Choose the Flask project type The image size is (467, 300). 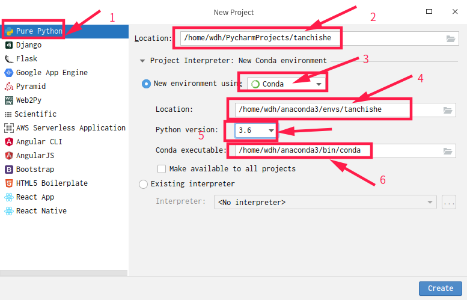click(64, 59)
